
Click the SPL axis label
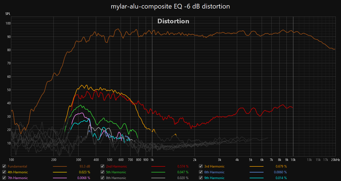pyautogui.click(x=8, y=14)
